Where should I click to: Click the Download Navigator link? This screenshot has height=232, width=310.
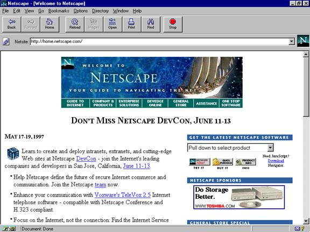276,161
